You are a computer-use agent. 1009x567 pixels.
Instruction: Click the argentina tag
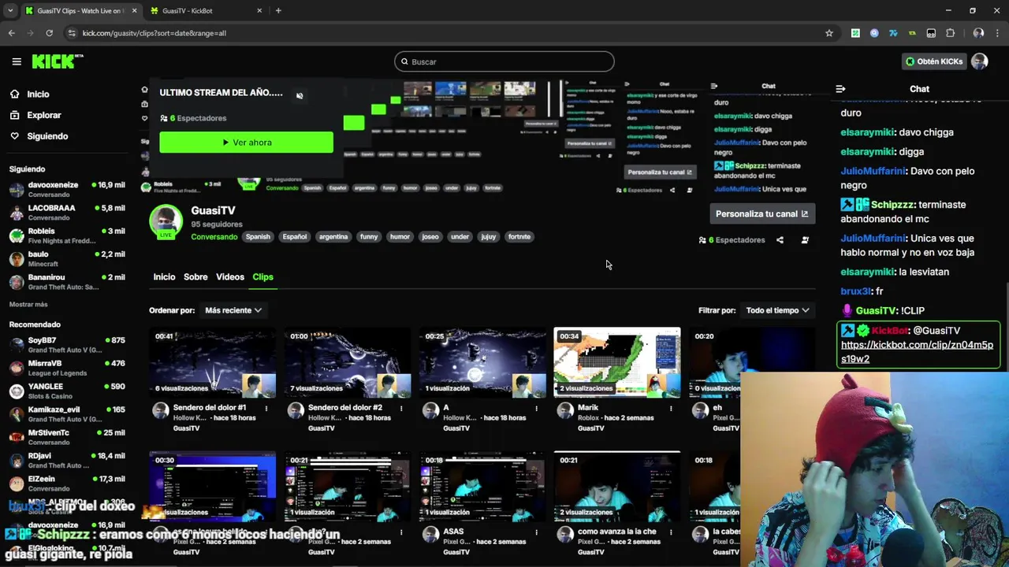(333, 236)
